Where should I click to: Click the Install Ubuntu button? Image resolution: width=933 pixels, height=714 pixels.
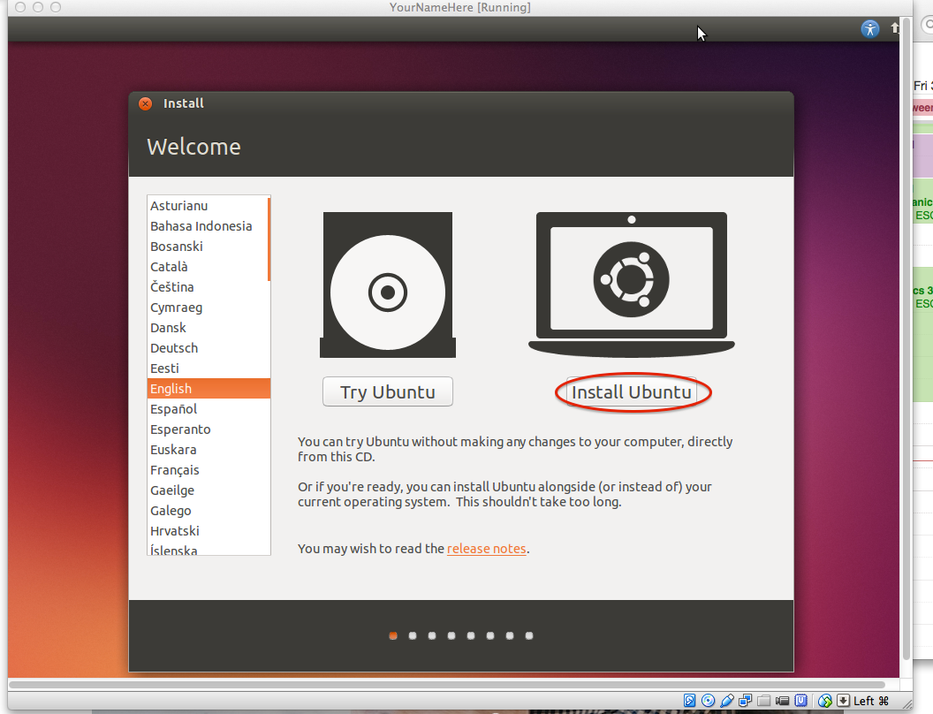tap(632, 392)
